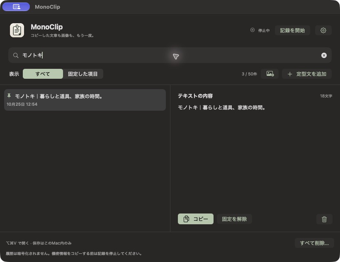Select the モノトキ clipboard entry row
Screen dimensions: 340x262
(85, 100)
